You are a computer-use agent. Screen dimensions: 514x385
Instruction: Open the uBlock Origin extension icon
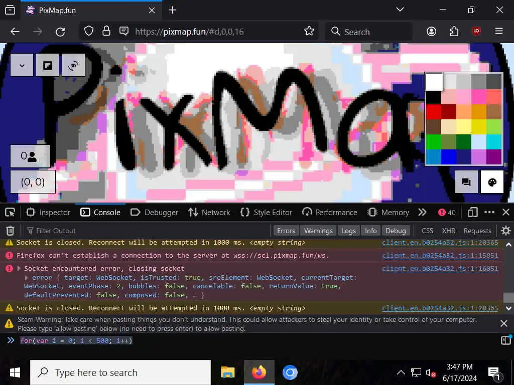click(476, 32)
